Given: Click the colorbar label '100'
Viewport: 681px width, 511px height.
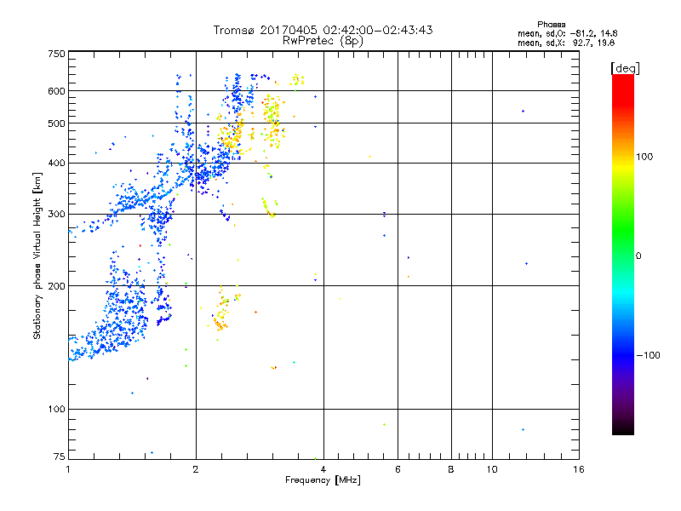Looking at the screenshot, I should 644,157.
